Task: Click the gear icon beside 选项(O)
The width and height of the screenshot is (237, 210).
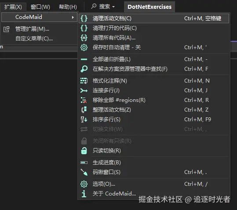Action: tap(84, 184)
